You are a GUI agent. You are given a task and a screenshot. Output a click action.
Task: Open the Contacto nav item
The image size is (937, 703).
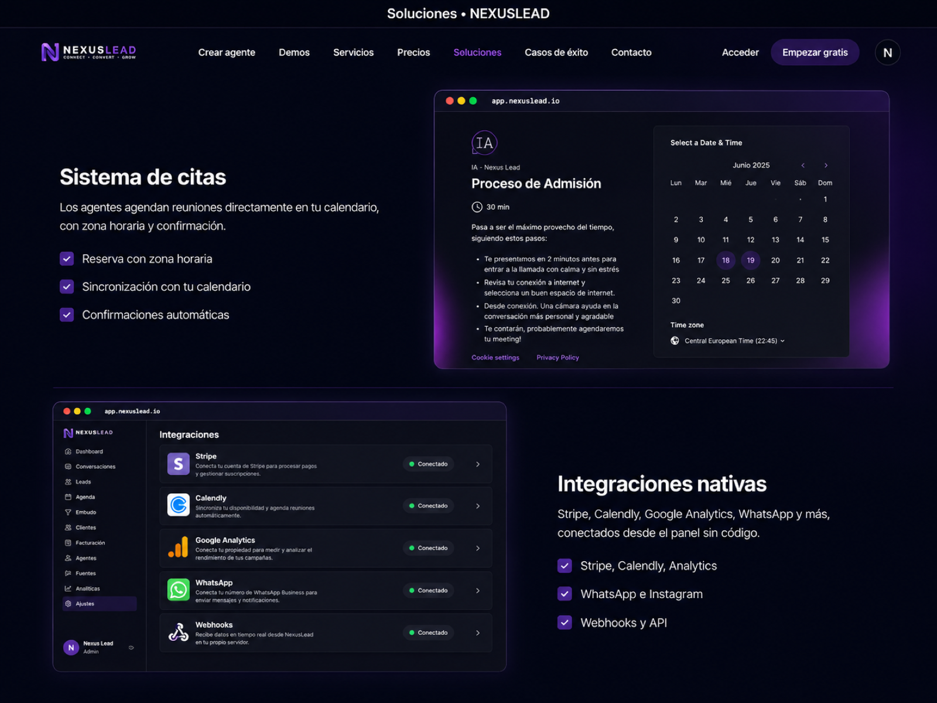(x=631, y=53)
